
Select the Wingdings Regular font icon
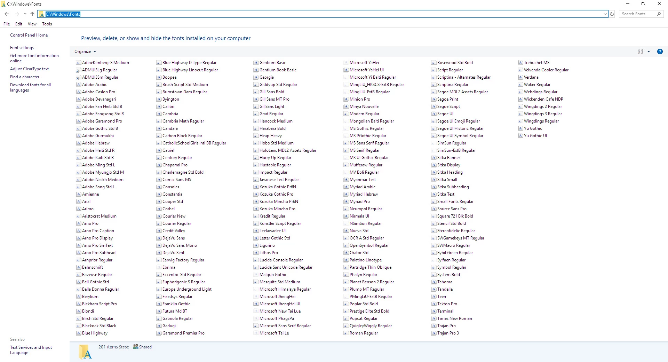520,121
